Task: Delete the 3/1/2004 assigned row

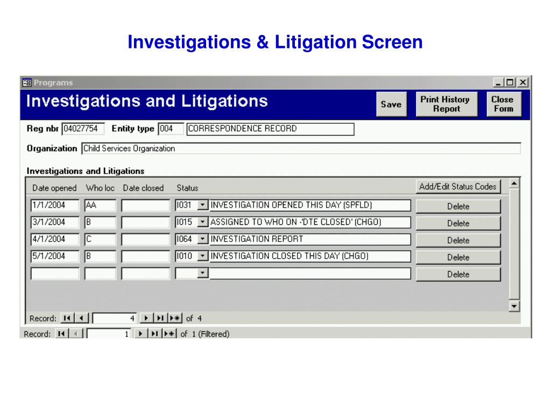Action: (458, 223)
